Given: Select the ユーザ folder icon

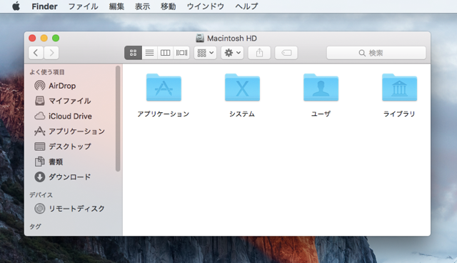Looking at the screenshot, I should tap(321, 87).
